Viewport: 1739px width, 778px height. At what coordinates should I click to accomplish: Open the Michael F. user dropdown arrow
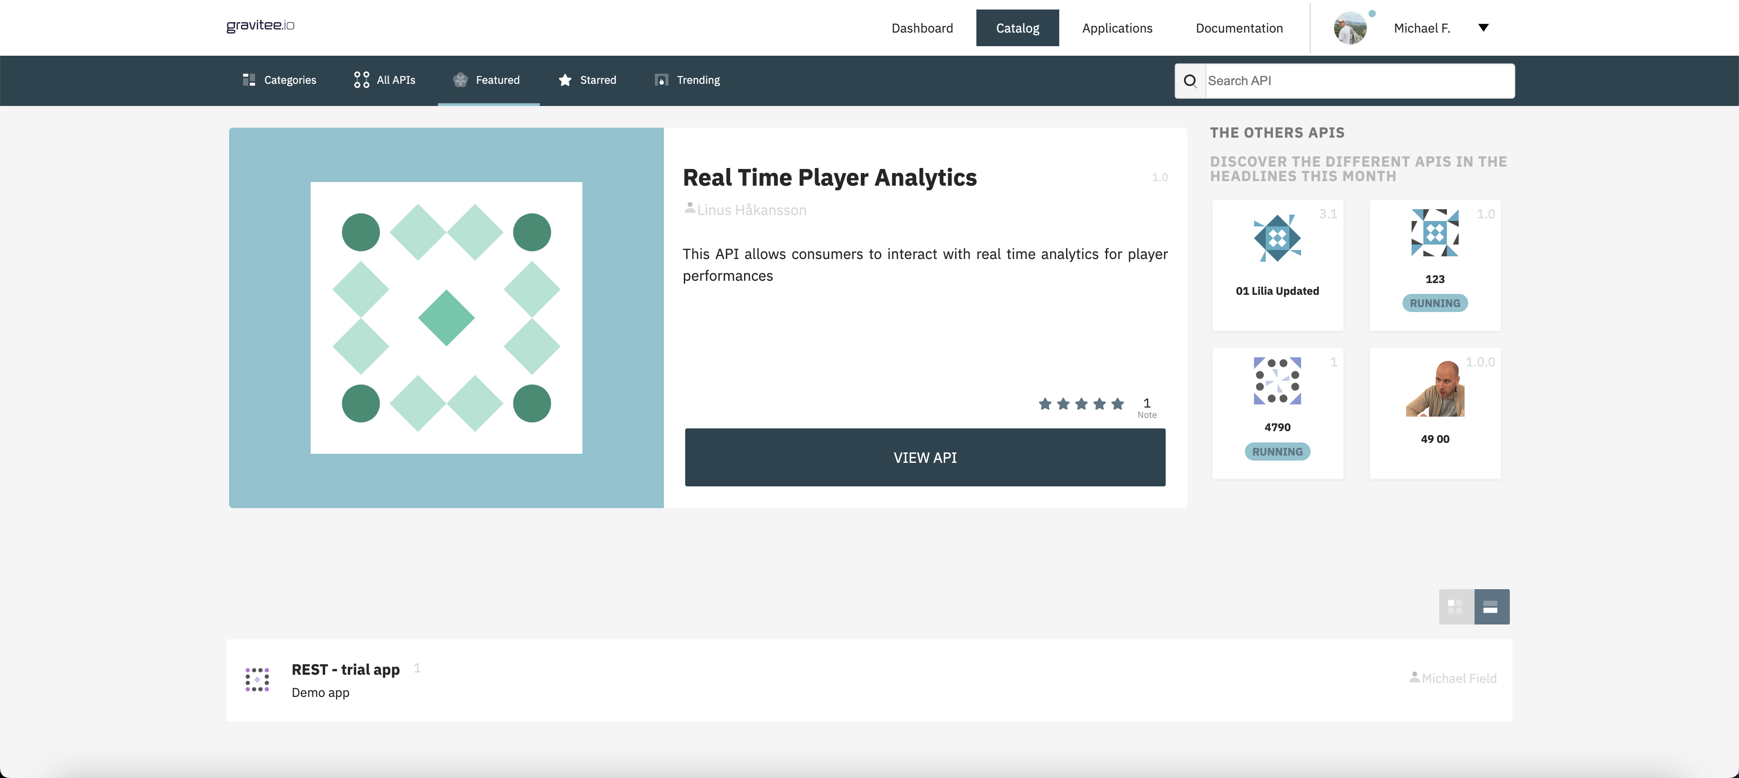point(1483,28)
